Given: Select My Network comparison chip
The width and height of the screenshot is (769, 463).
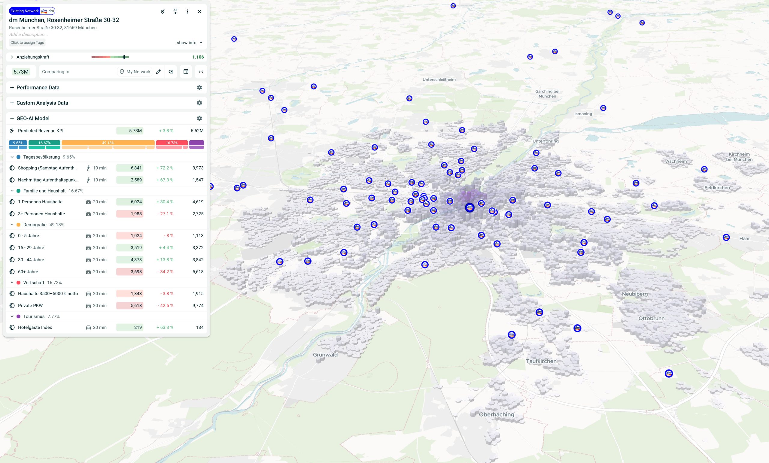Looking at the screenshot, I should pyautogui.click(x=135, y=72).
